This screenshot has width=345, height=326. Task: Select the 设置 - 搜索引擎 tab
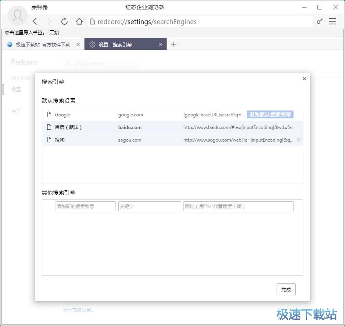tap(122, 44)
